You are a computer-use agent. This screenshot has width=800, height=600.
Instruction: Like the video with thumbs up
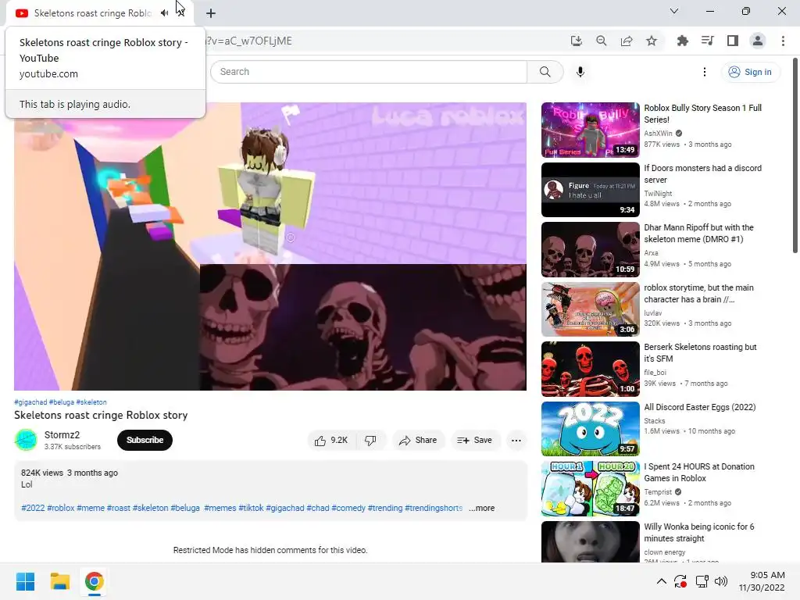click(x=331, y=441)
